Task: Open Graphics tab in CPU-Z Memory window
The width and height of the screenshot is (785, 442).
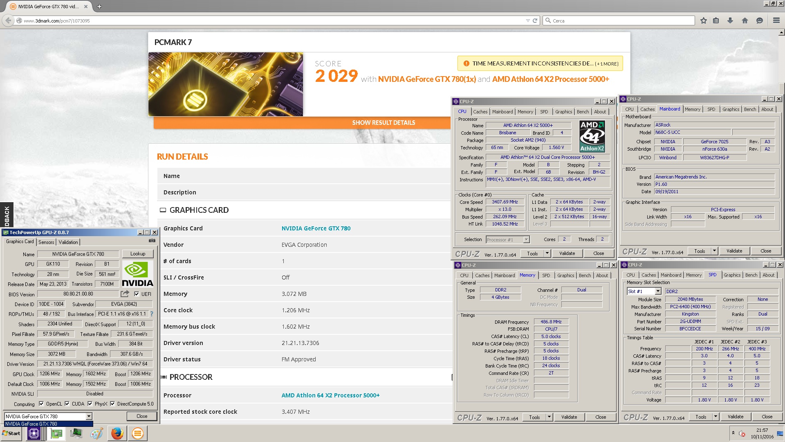Action: [x=566, y=275]
